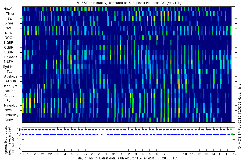This screenshot has width=242, height=161.
Task: Click the NZNI region label
Action: point(9,33)
